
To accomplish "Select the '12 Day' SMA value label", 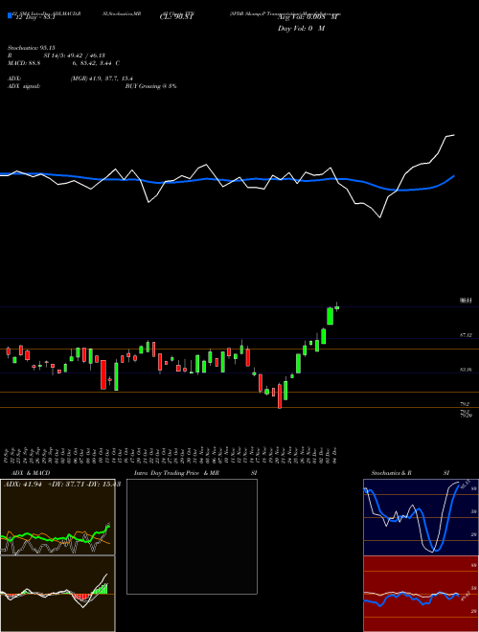I will tap(34, 17).
